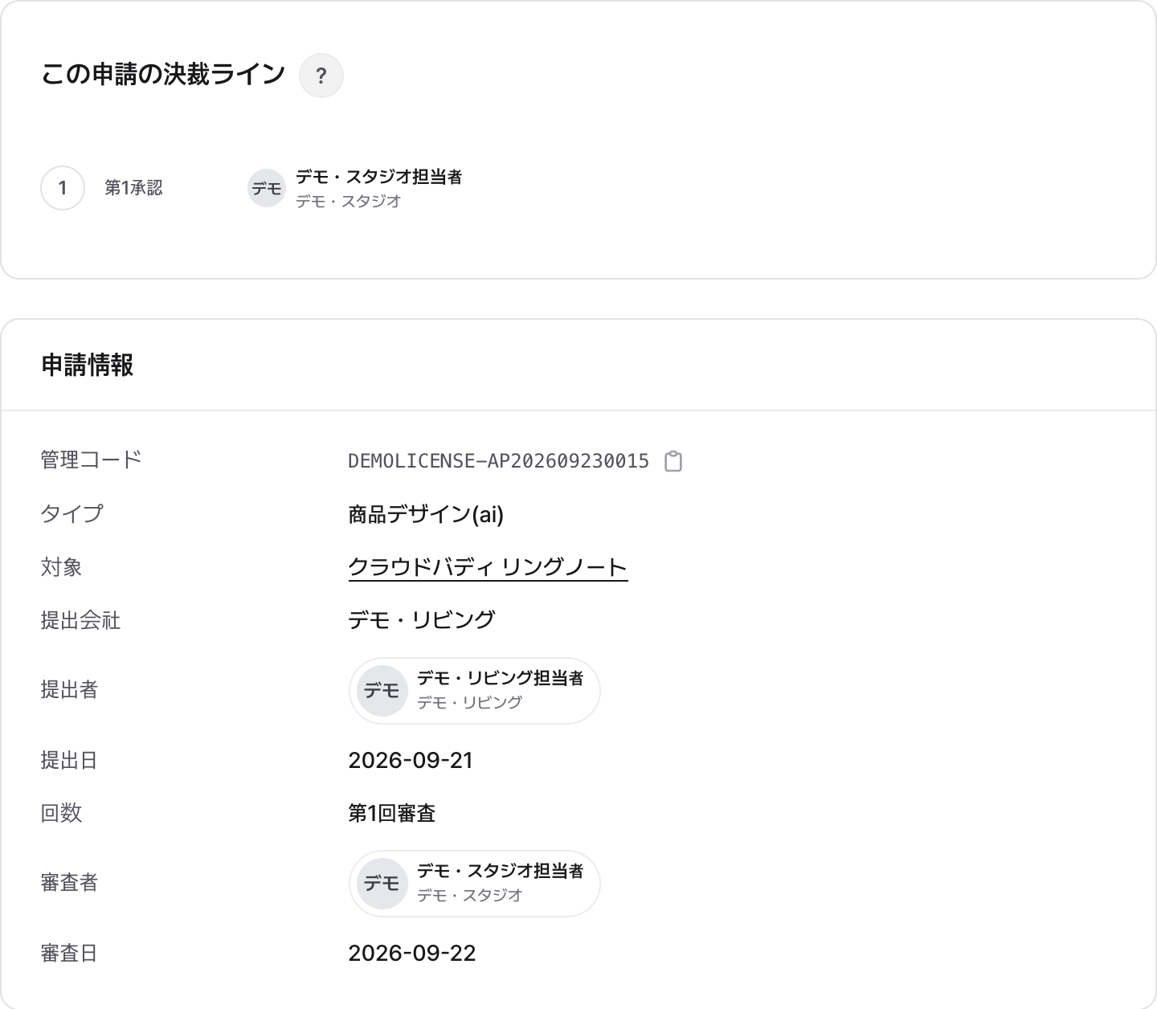
Task: Click the 審査日 field label
Action: [x=69, y=953]
